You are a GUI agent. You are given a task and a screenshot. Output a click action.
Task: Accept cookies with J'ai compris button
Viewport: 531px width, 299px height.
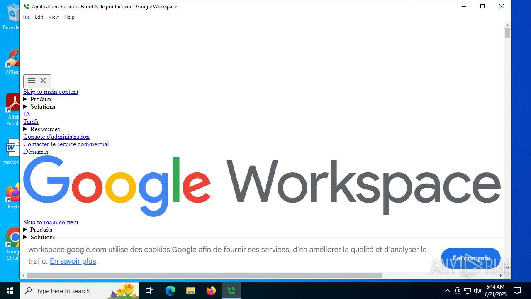point(471,258)
